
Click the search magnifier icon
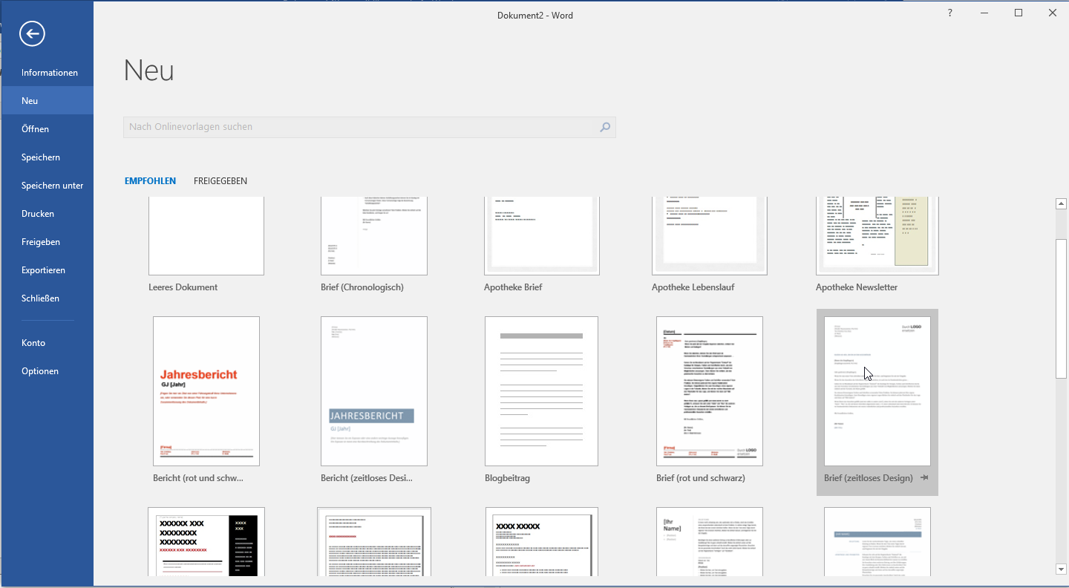click(605, 127)
